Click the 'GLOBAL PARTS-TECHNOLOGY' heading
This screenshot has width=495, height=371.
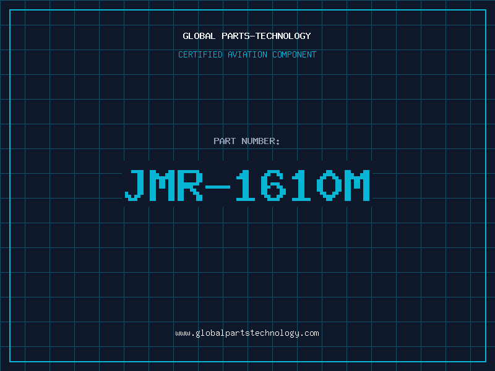click(x=247, y=36)
